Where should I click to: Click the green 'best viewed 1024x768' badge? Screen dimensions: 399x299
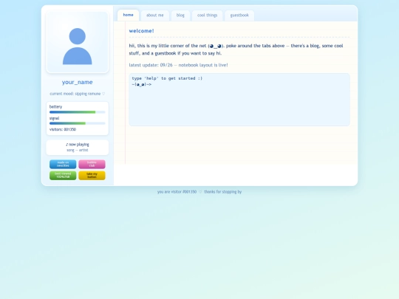[x=63, y=176]
